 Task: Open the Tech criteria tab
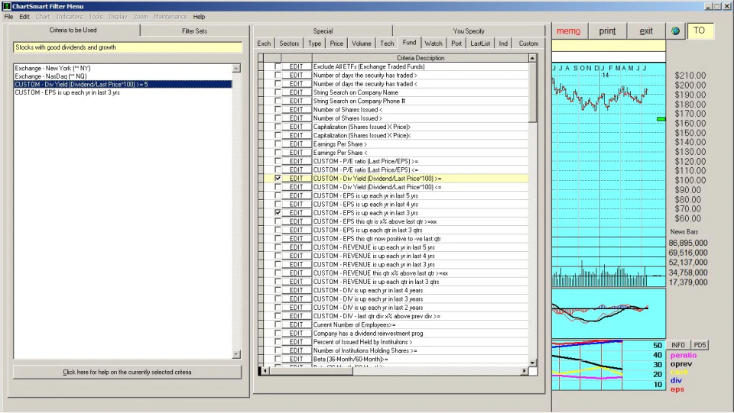(x=387, y=43)
